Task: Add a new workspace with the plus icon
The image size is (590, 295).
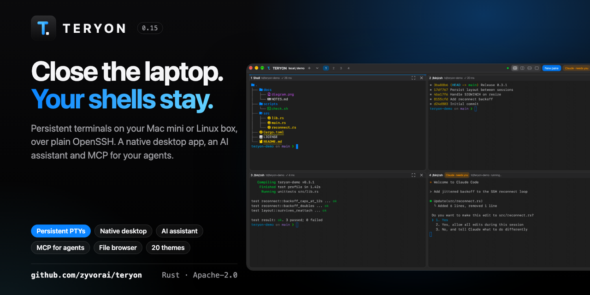Action: point(309,68)
